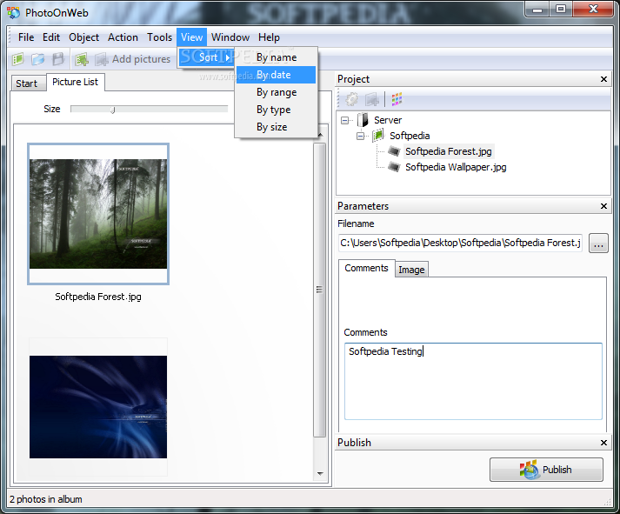620x514 pixels.
Task: Open the Action menu
Action: (123, 37)
